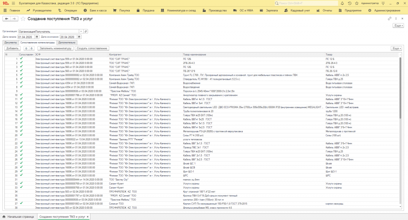Toggle Сопоставлен checkmark in row 1

pos(22,59)
